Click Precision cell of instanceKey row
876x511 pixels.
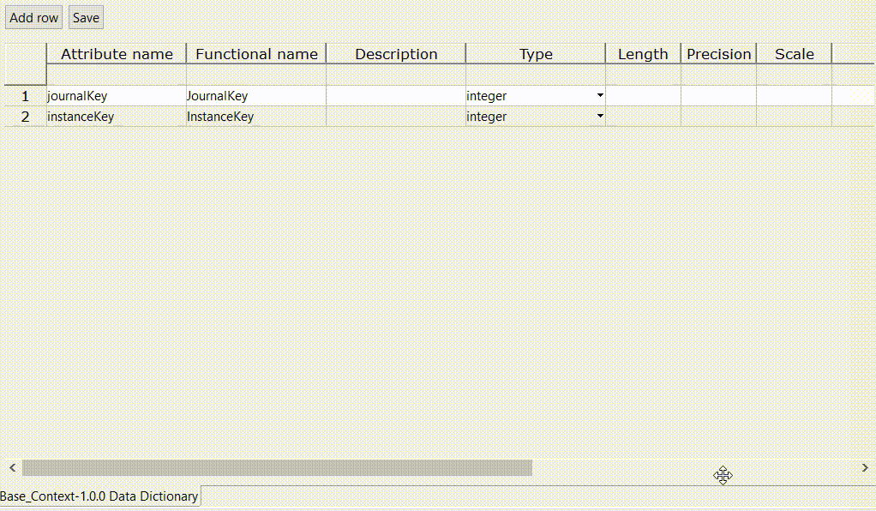coord(718,117)
